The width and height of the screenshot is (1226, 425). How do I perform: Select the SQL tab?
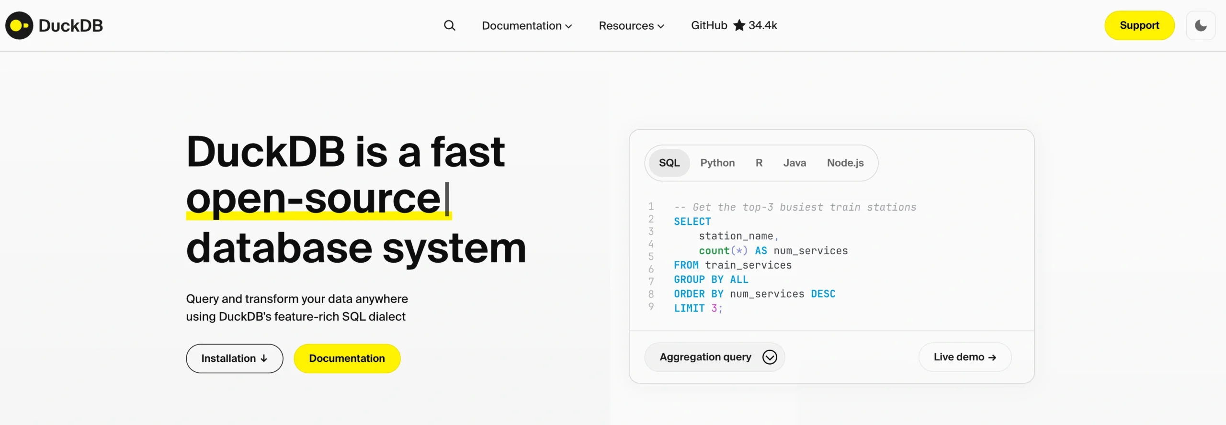pyautogui.click(x=669, y=163)
